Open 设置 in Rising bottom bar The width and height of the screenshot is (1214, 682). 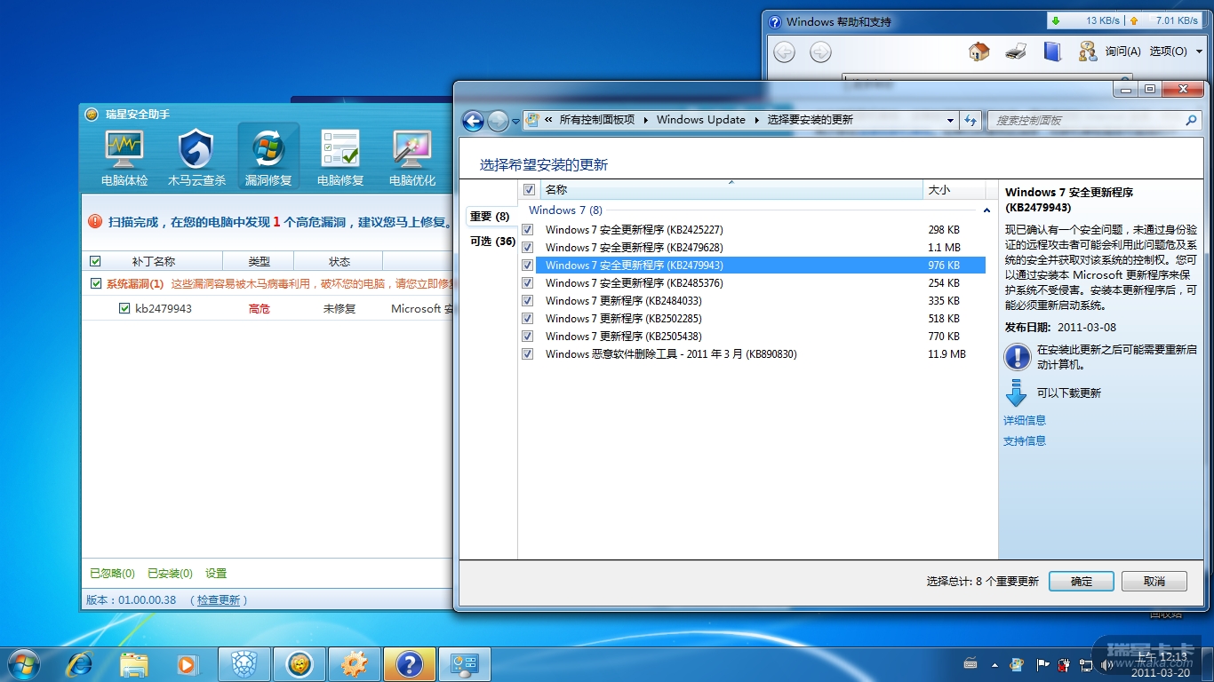(216, 574)
